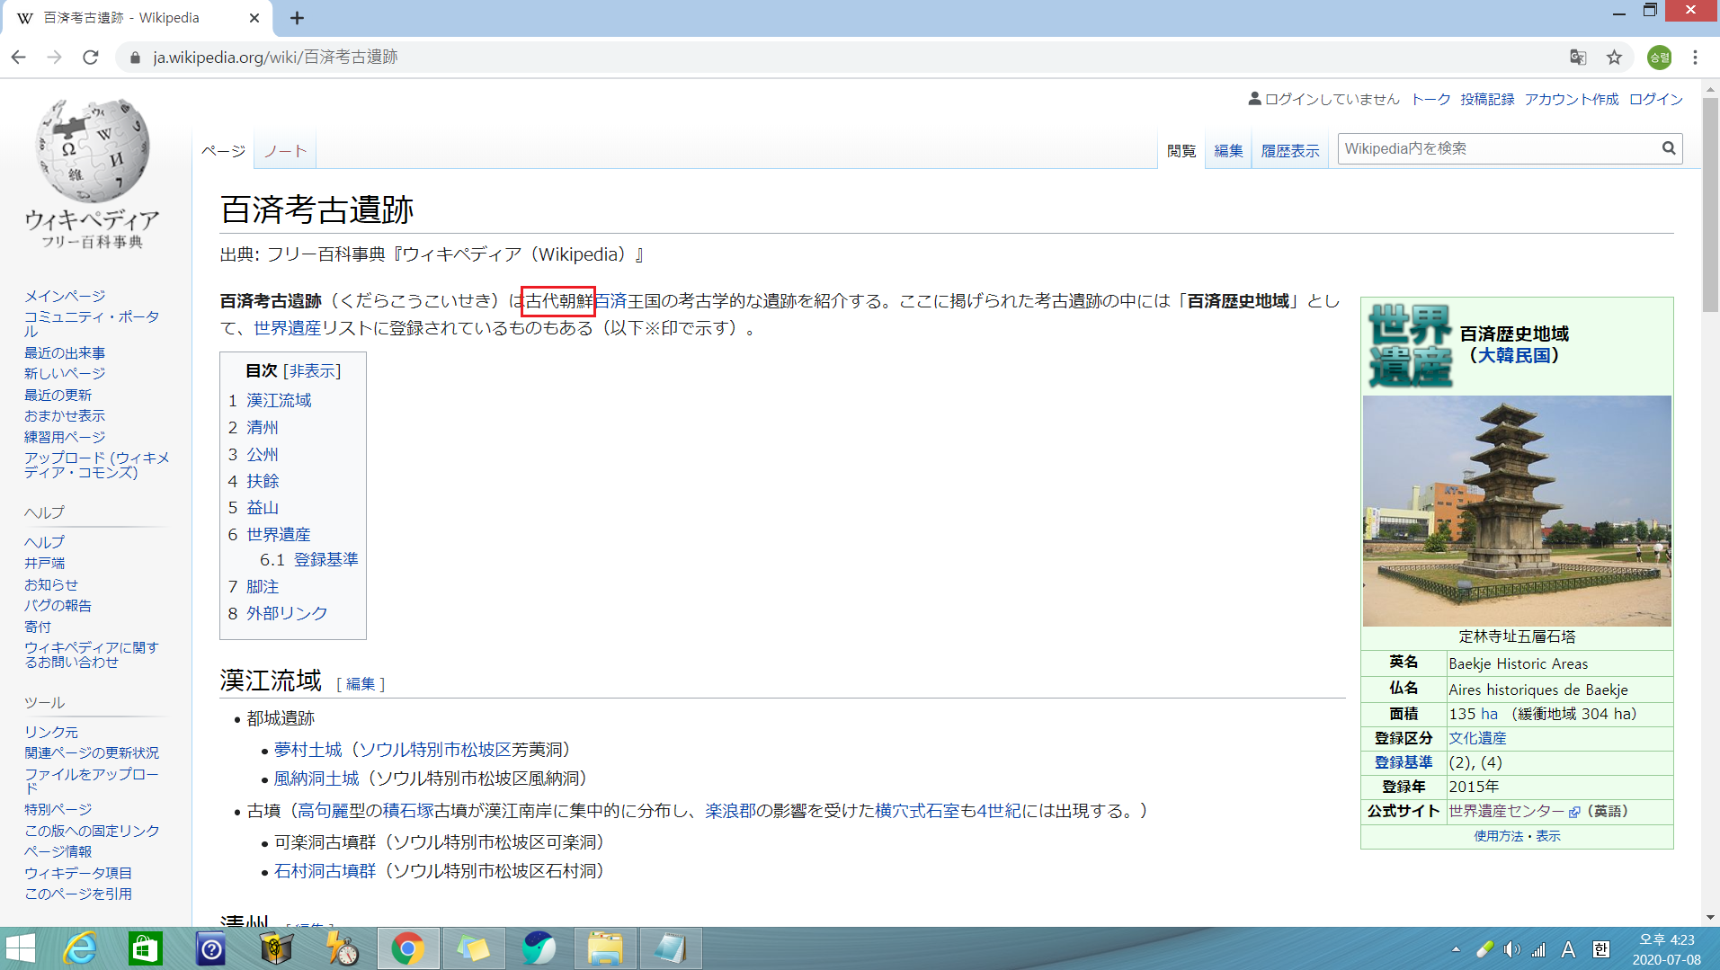This screenshot has height=970, width=1720.
Task: Jump to contents entry 8 外部リンク
Action: pos(287,613)
